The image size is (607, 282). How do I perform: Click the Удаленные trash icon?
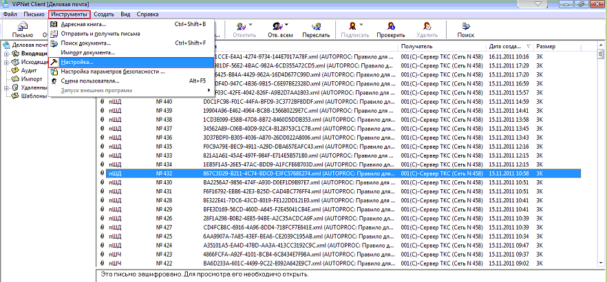(x=15, y=88)
